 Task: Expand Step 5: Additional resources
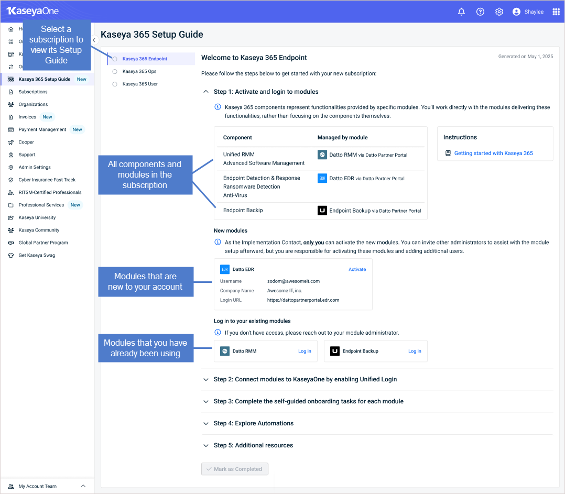206,445
